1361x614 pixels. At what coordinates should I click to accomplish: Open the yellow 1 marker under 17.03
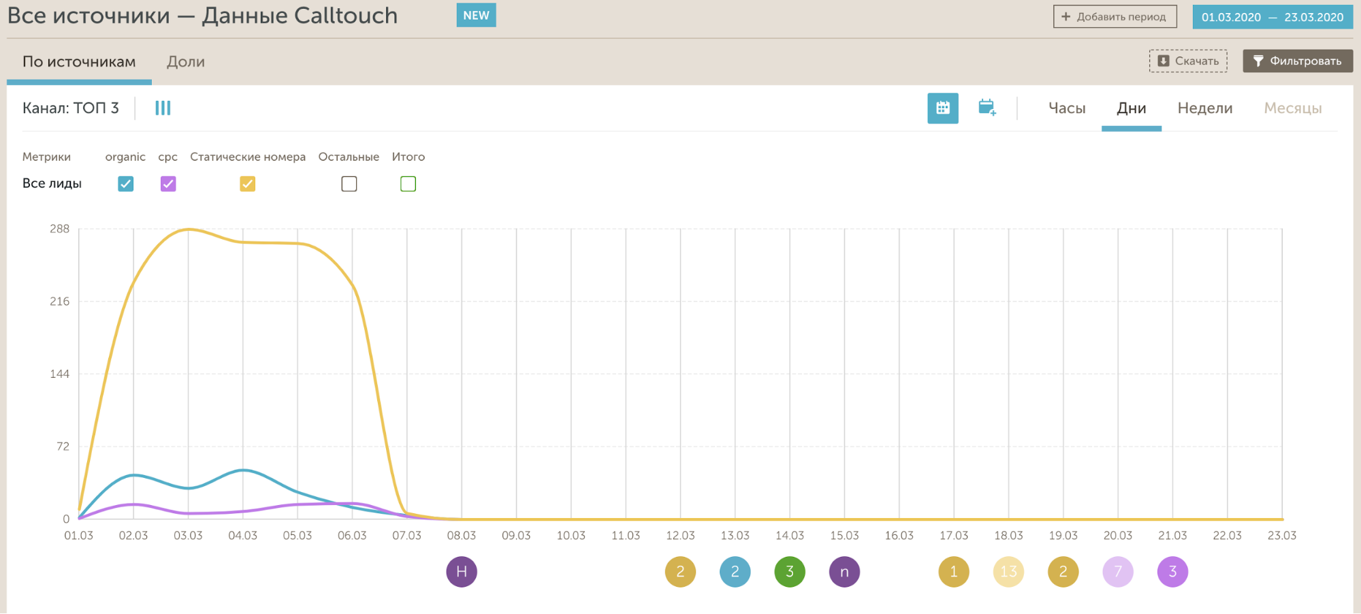954,572
